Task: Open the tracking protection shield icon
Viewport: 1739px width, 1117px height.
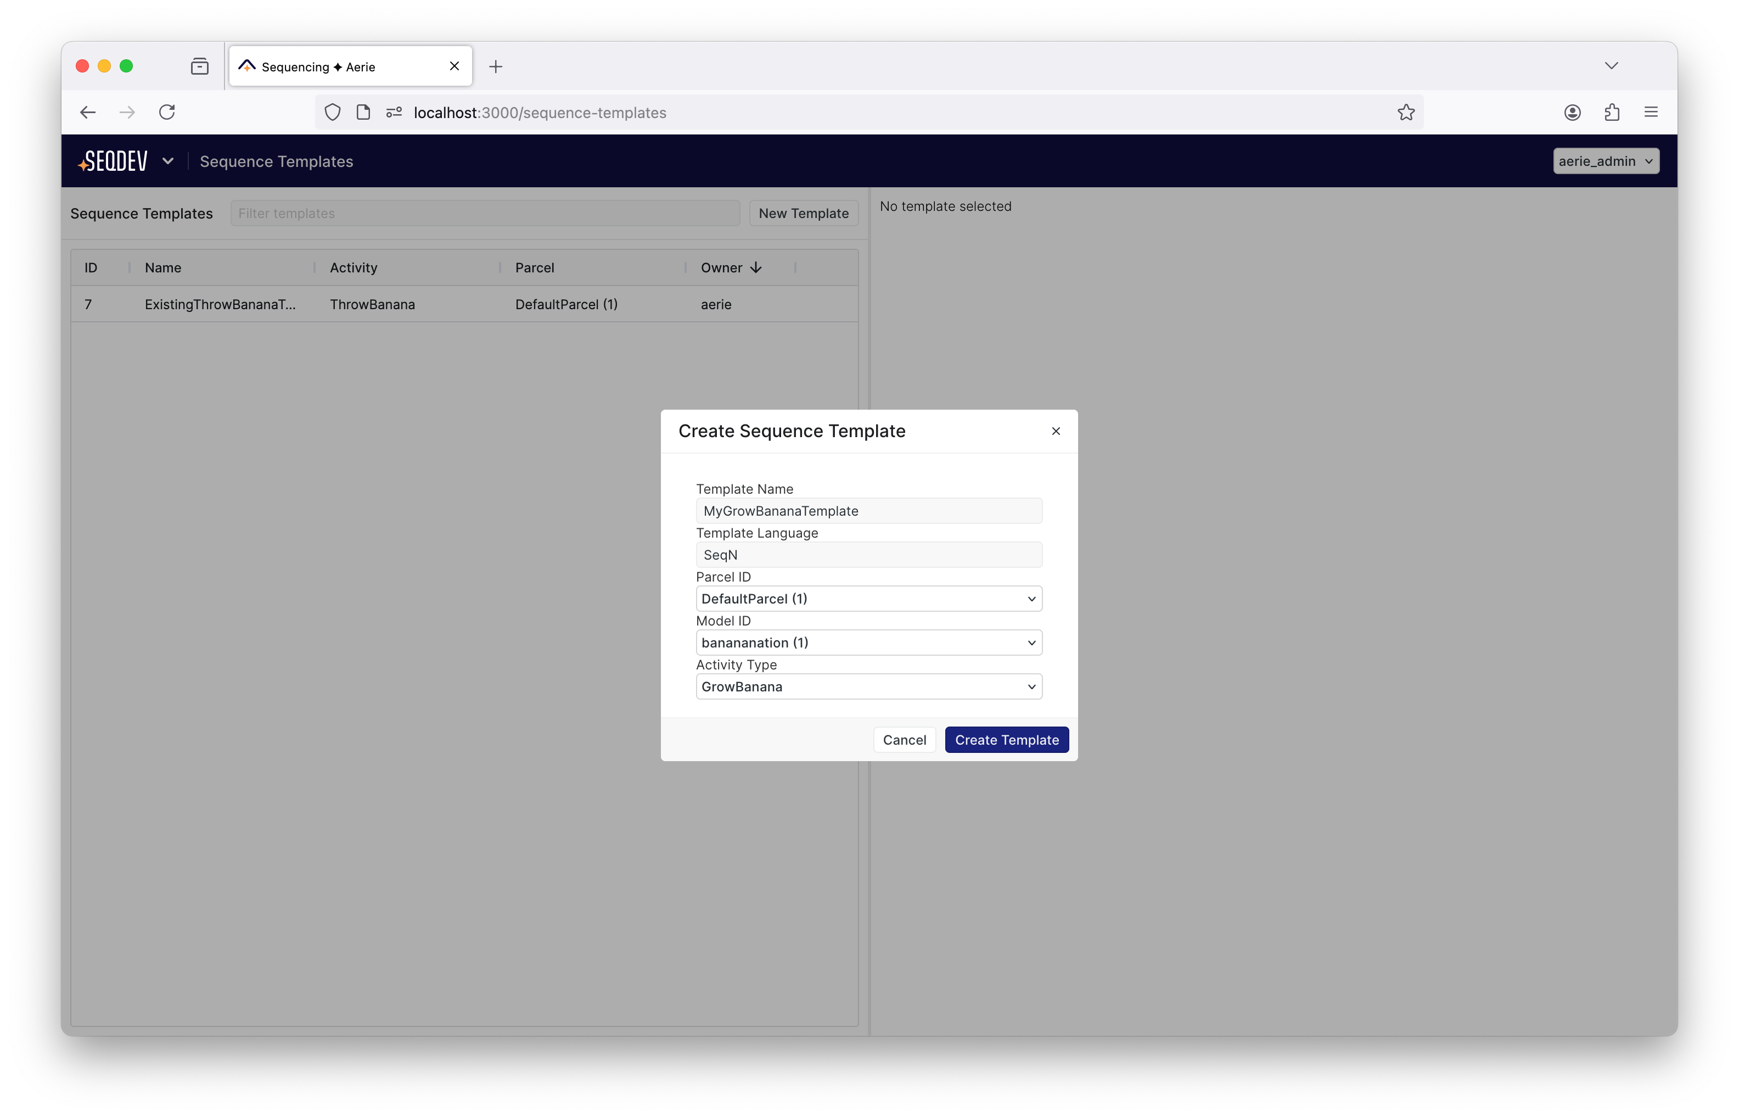Action: [333, 113]
